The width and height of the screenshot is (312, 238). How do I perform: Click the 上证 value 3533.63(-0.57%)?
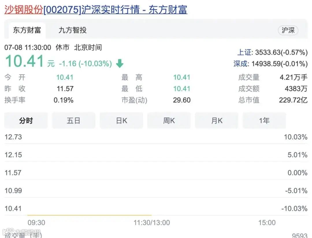tap(281, 52)
